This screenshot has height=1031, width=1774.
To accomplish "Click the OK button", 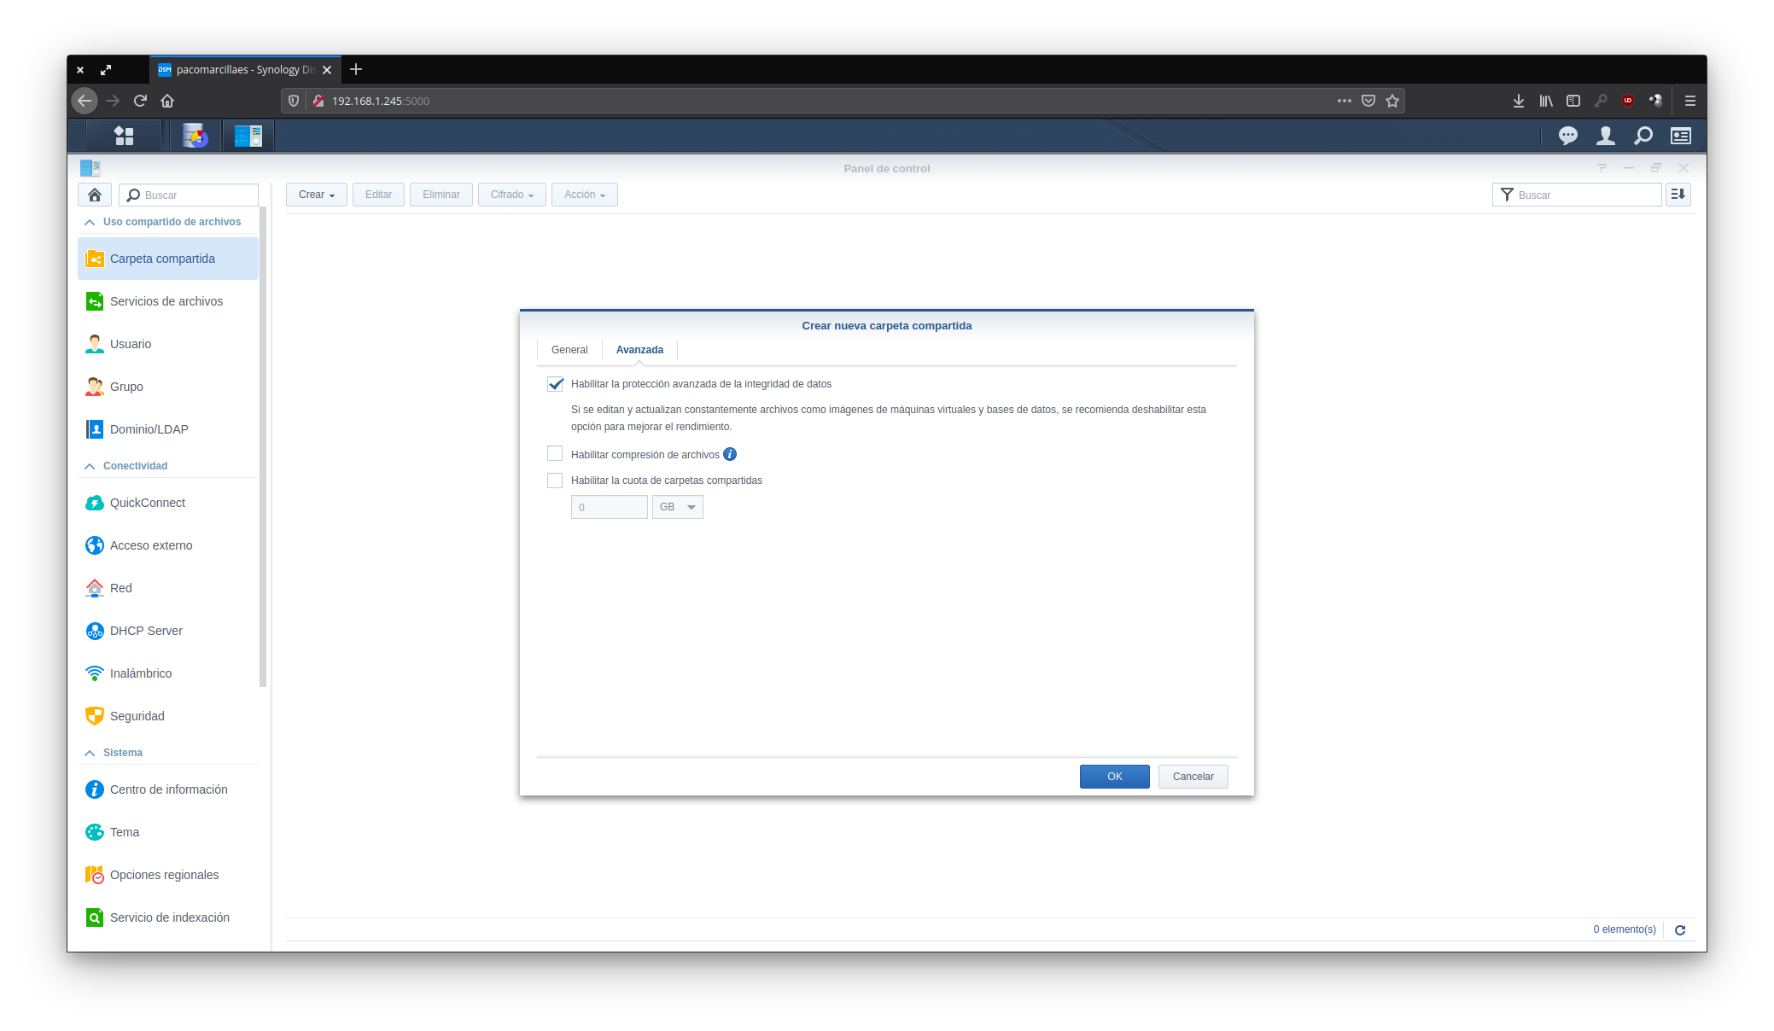I will [1114, 777].
